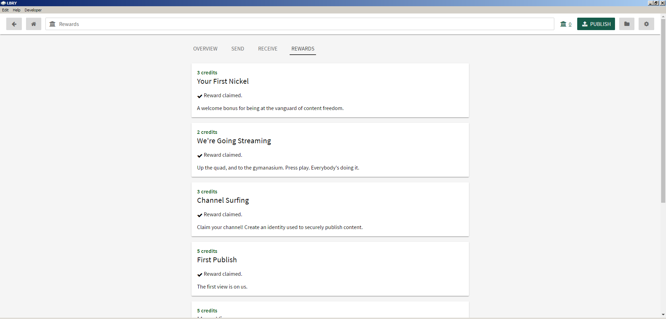Click "3 credits" above Your First Nickel
666x319 pixels.
point(207,73)
